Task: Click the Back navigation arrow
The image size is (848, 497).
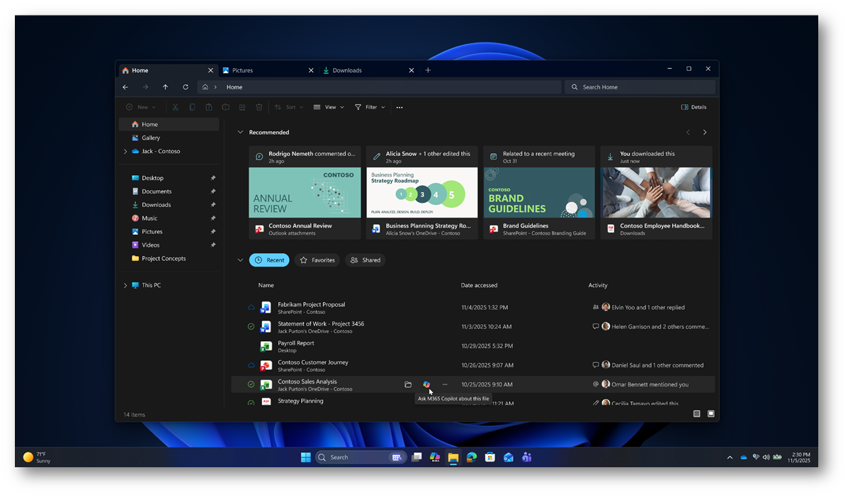Action: click(x=125, y=87)
